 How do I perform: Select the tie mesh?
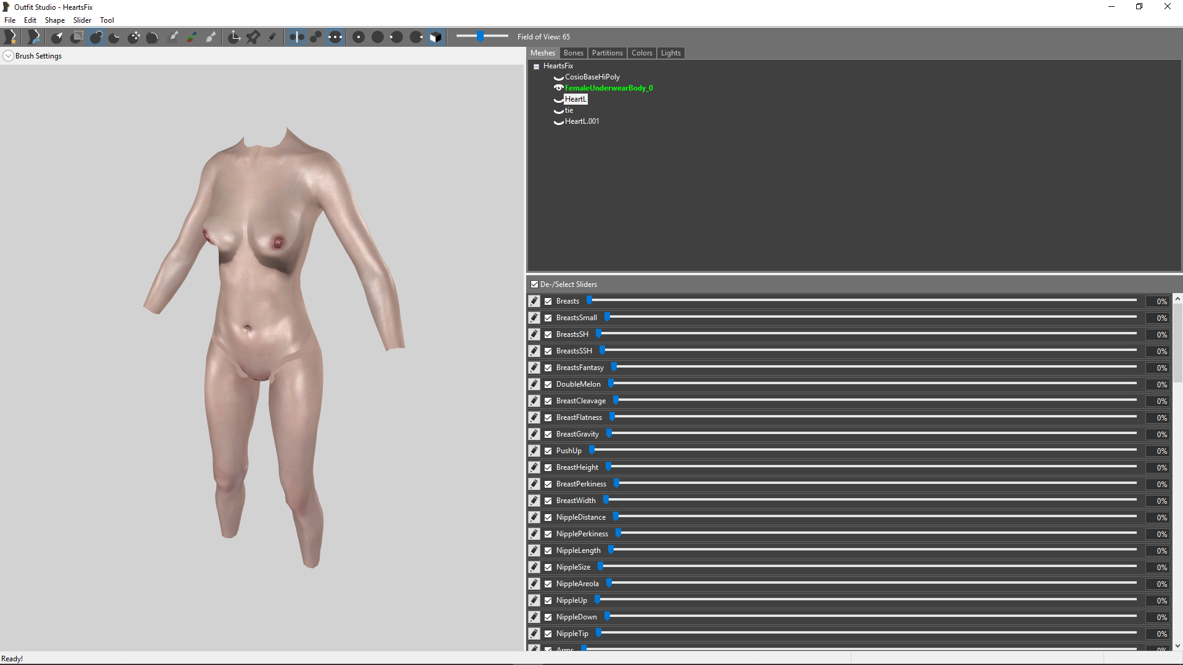[x=569, y=110]
